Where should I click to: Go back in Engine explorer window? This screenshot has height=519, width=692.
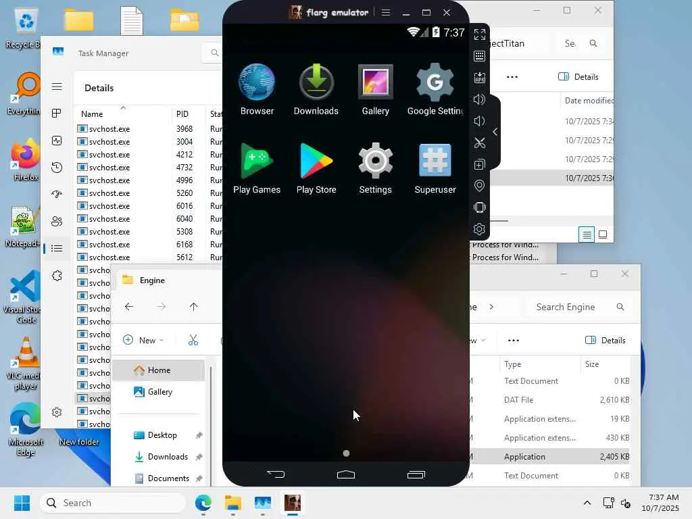[129, 307]
